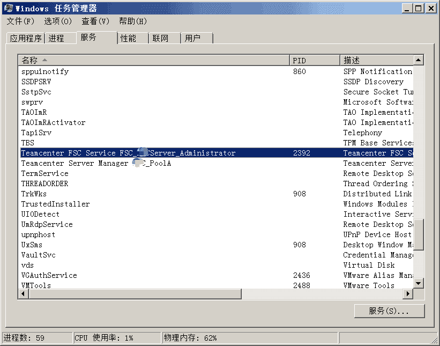
Task: Click the Task Manager title bar icon
Action: [9, 8]
